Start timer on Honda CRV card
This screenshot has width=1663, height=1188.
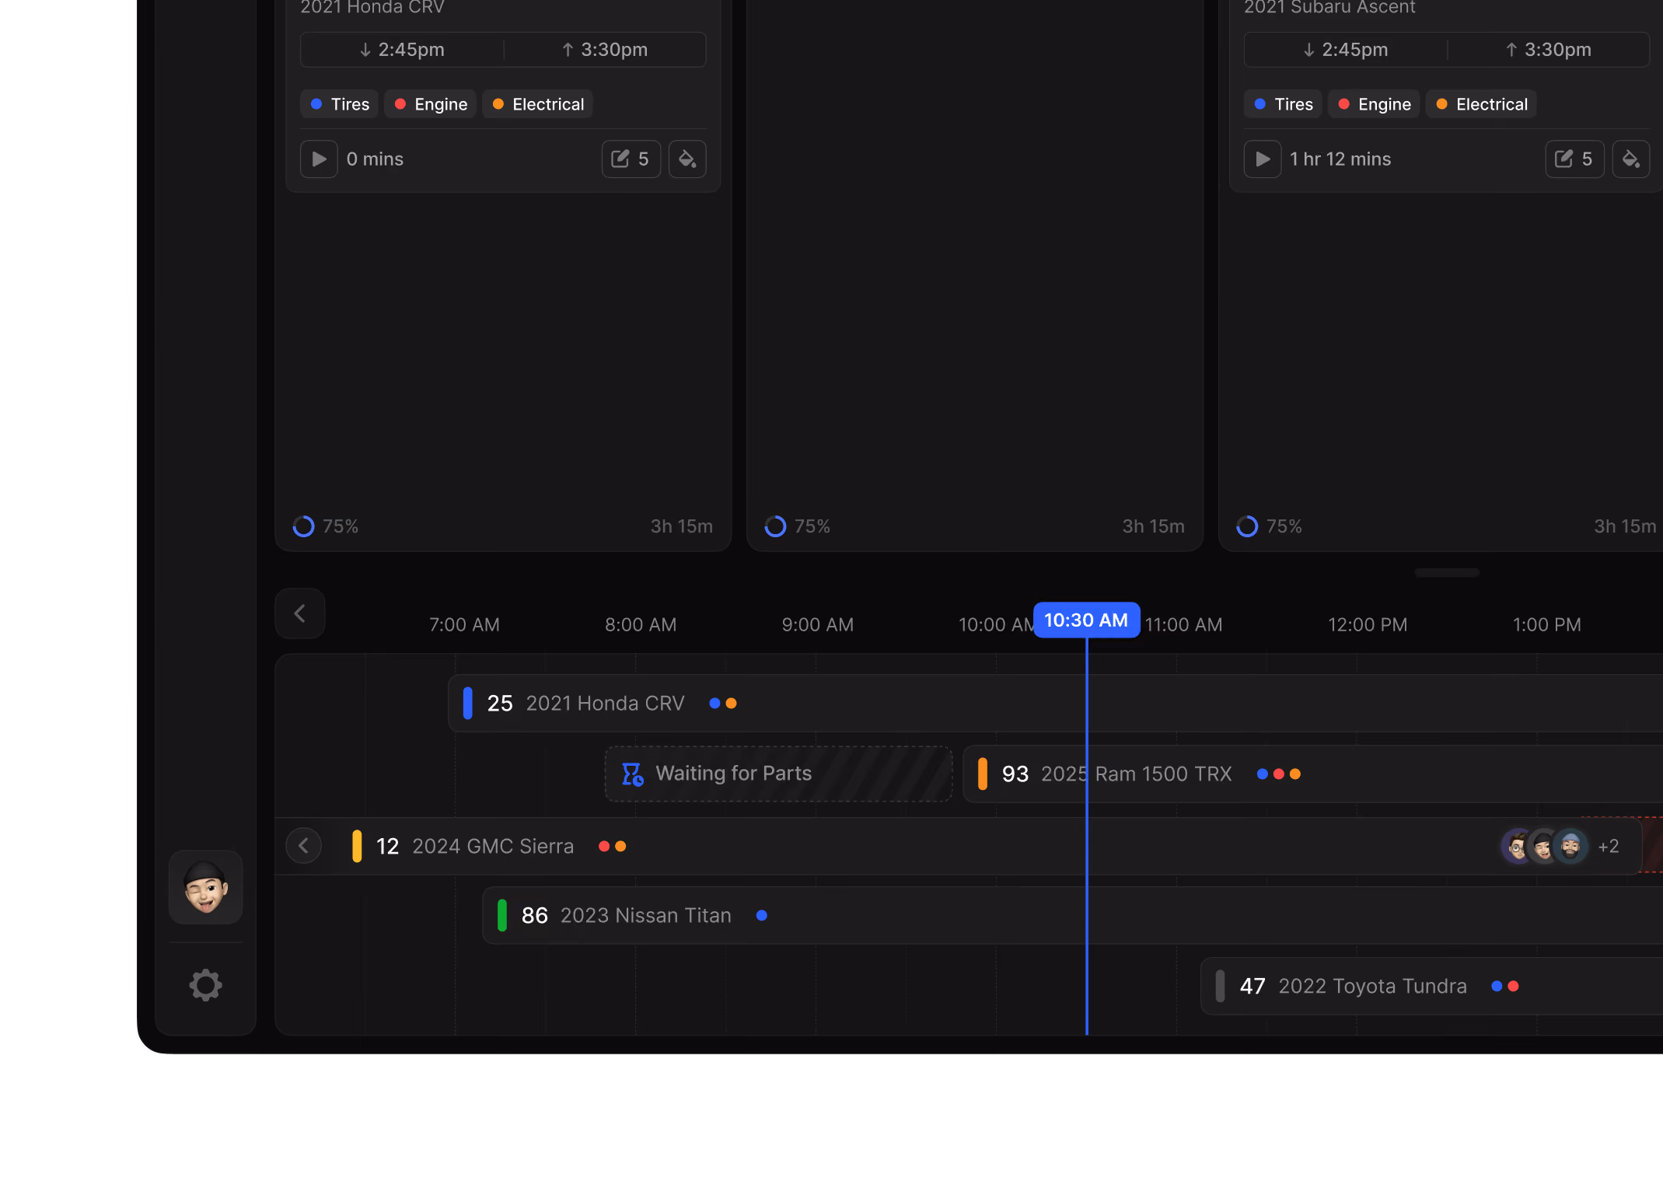click(x=319, y=159)
